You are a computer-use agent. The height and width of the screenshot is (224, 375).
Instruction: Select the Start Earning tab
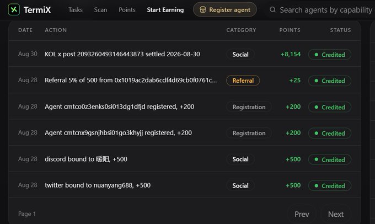(165, 10)
